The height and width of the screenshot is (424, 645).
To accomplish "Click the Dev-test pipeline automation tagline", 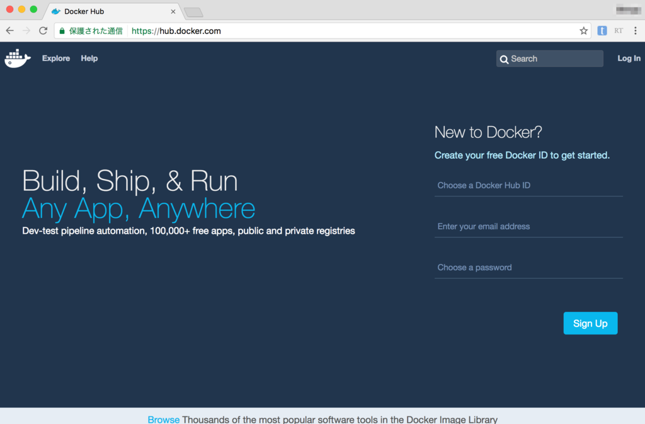I will click(188, 231).
